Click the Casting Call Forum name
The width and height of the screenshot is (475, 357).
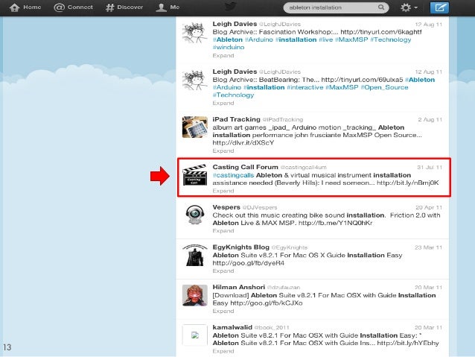click(x=245, y=167)
